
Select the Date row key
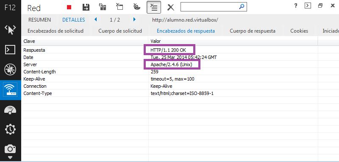point(28,57)
